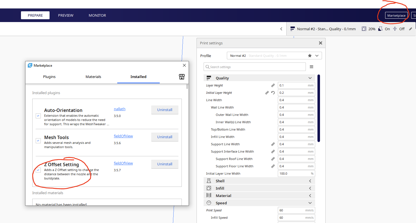Viewport: 416px width, 223px height.
Task: Click link icon for Support Interface Line Width
Action: click(273, 151)
